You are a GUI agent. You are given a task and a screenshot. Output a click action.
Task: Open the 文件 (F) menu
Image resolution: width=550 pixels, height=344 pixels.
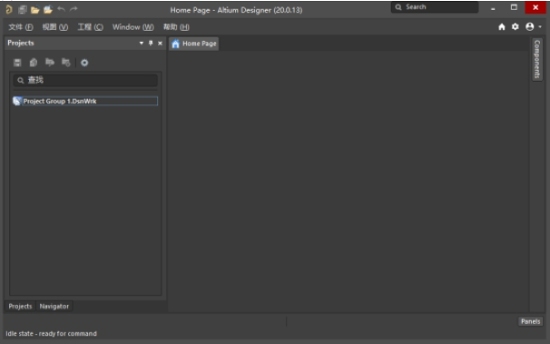pos(21,27)
